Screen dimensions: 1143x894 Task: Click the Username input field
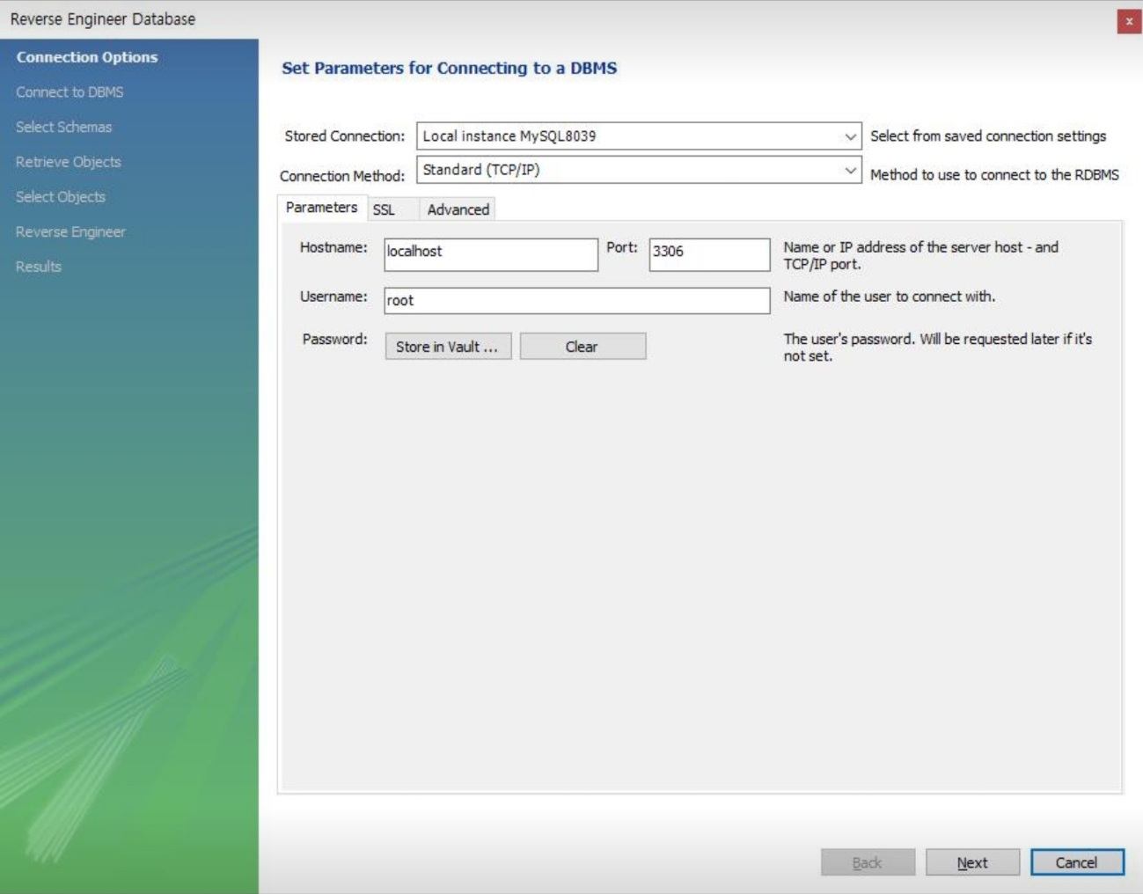(x=577, y=300)
